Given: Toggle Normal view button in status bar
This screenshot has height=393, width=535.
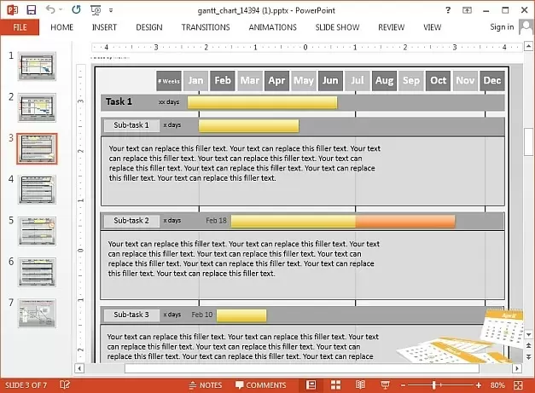Looking at the screenshot, I should [311, 385].
